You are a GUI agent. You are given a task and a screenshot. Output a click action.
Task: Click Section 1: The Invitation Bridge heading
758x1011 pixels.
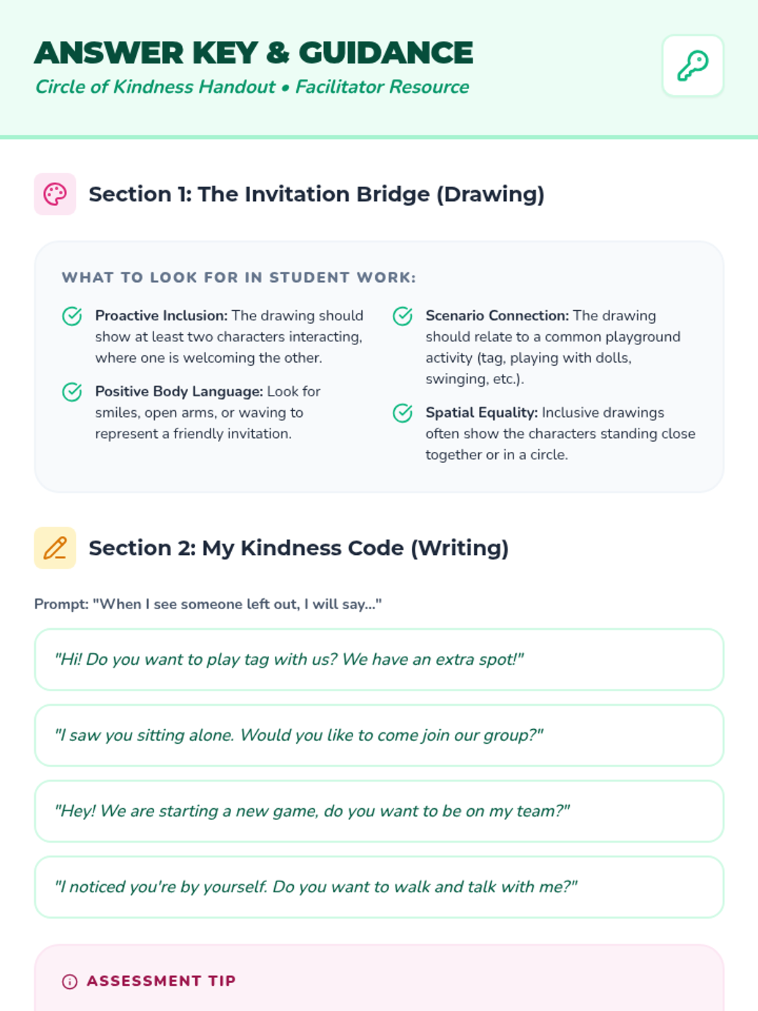(x=316, y=194)
